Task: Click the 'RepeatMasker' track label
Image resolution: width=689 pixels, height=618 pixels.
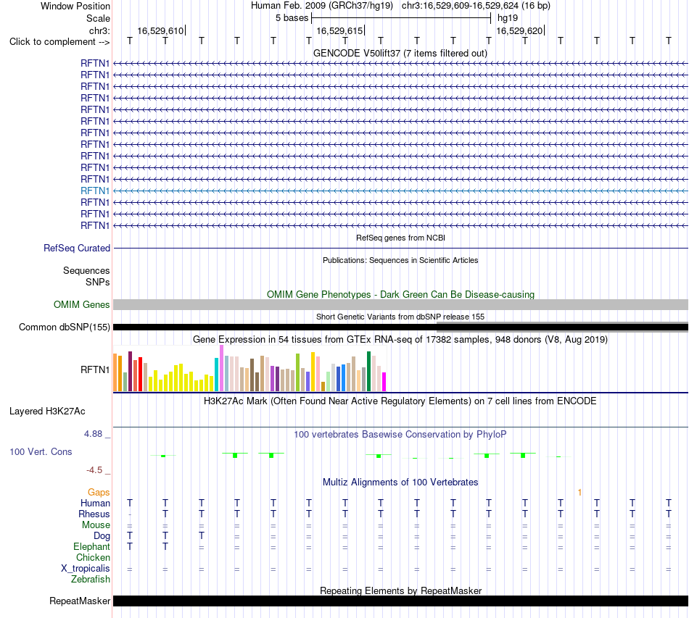Action: tap(80, 601)
